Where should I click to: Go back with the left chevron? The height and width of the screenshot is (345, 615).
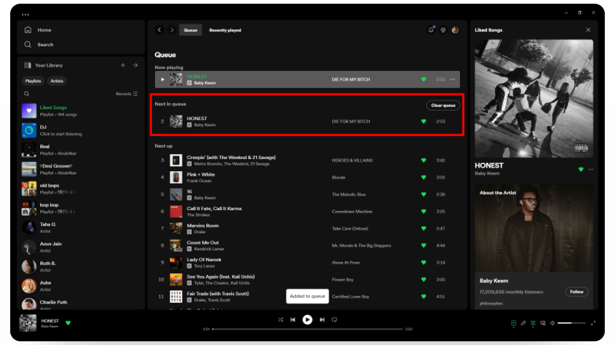[160, 30]
